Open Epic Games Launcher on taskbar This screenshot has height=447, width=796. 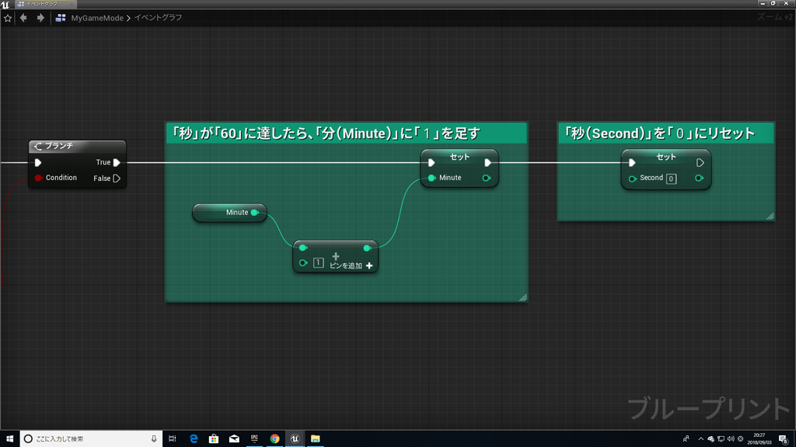coord(254,439)
